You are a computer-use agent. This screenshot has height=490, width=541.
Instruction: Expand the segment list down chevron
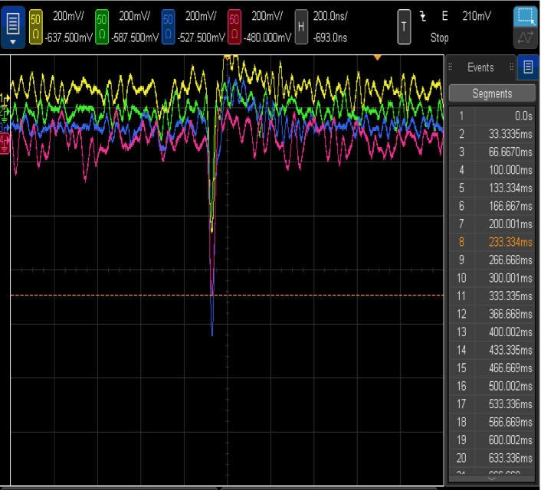click(492, 479)
